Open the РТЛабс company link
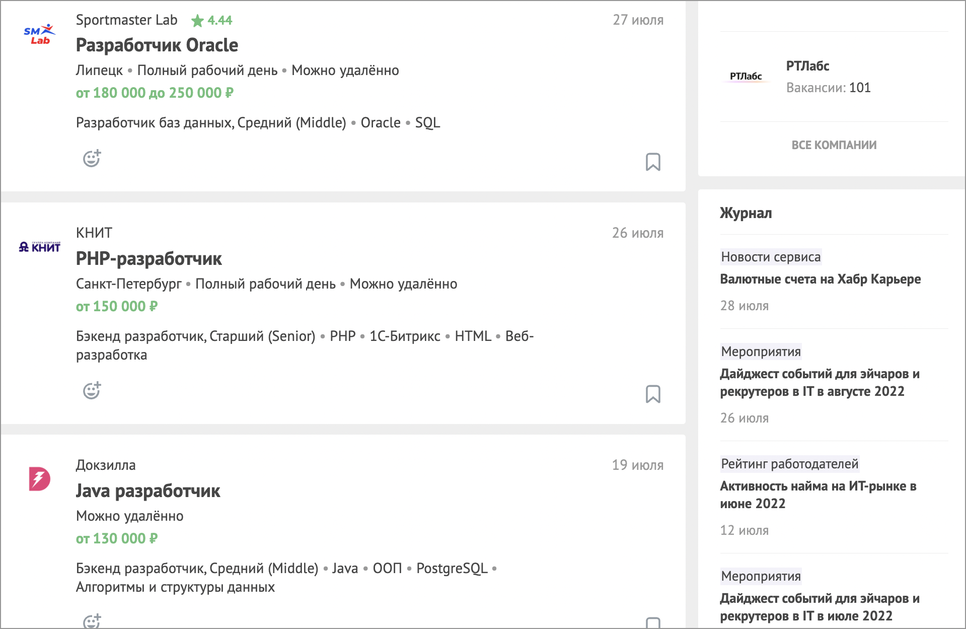The width and height of the screenshot is (966, 629). (807, 66)
